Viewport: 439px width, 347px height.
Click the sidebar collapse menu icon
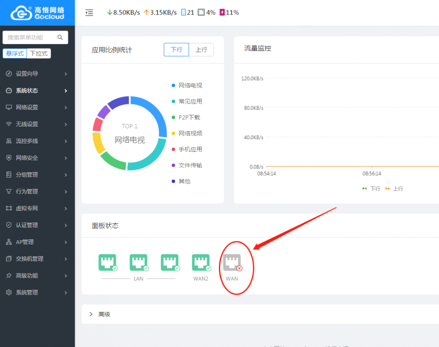(x=89, y=13)
